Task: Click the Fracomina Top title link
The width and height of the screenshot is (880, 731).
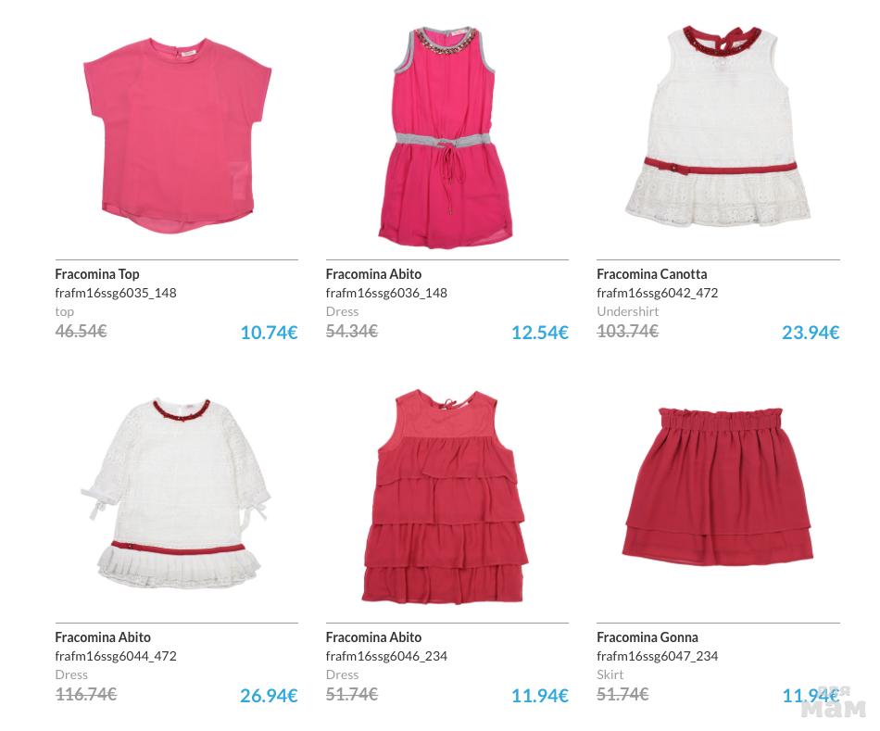Action: (97, 274)
